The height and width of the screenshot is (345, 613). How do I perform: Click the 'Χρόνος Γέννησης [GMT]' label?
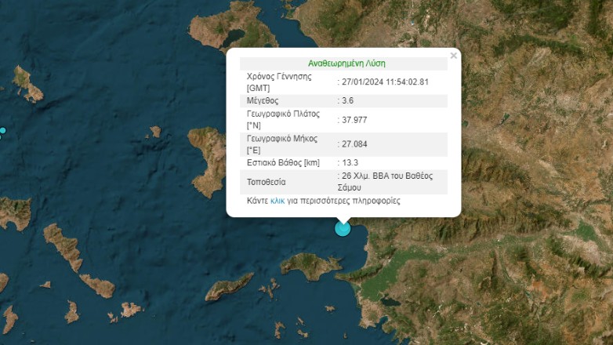279,82
